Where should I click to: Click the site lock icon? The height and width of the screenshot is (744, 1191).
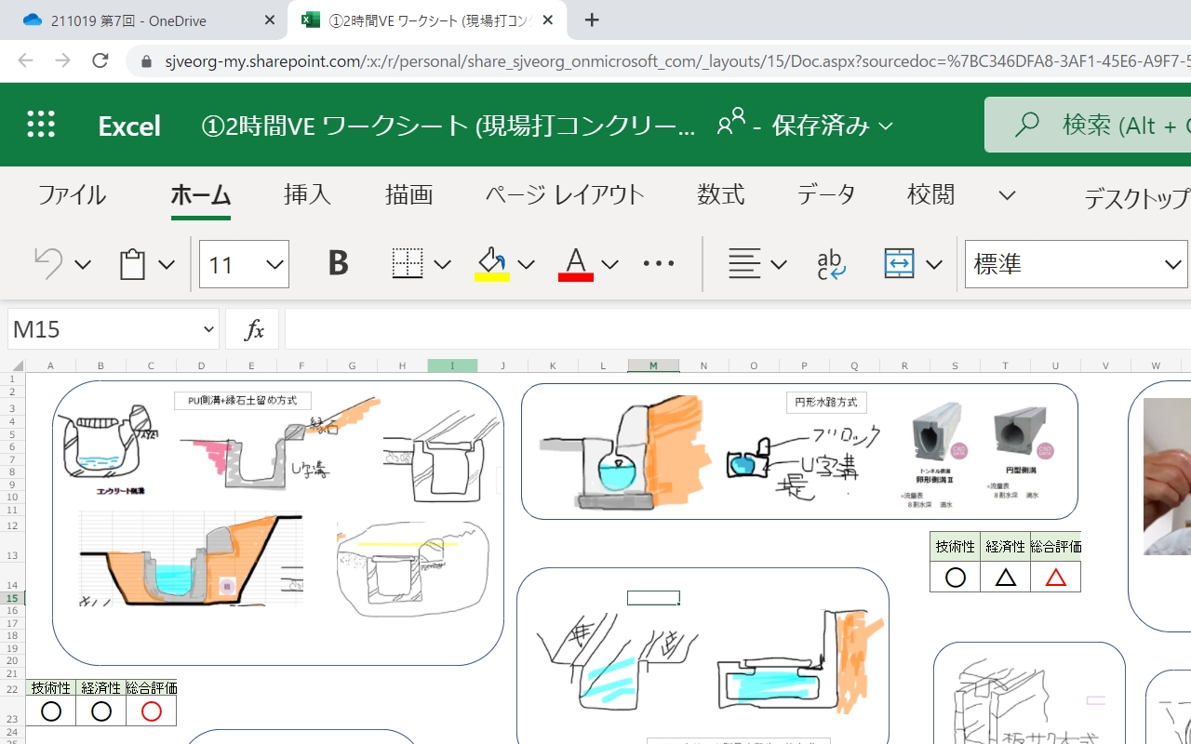pos(146,62)
